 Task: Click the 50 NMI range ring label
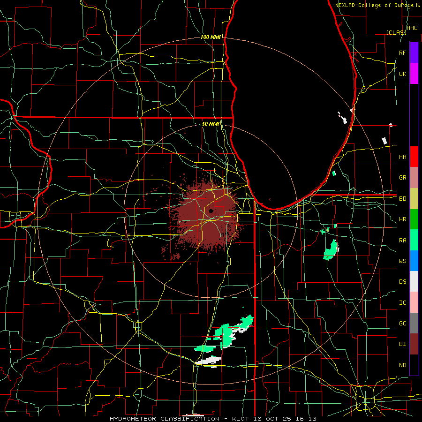point(211,124)
